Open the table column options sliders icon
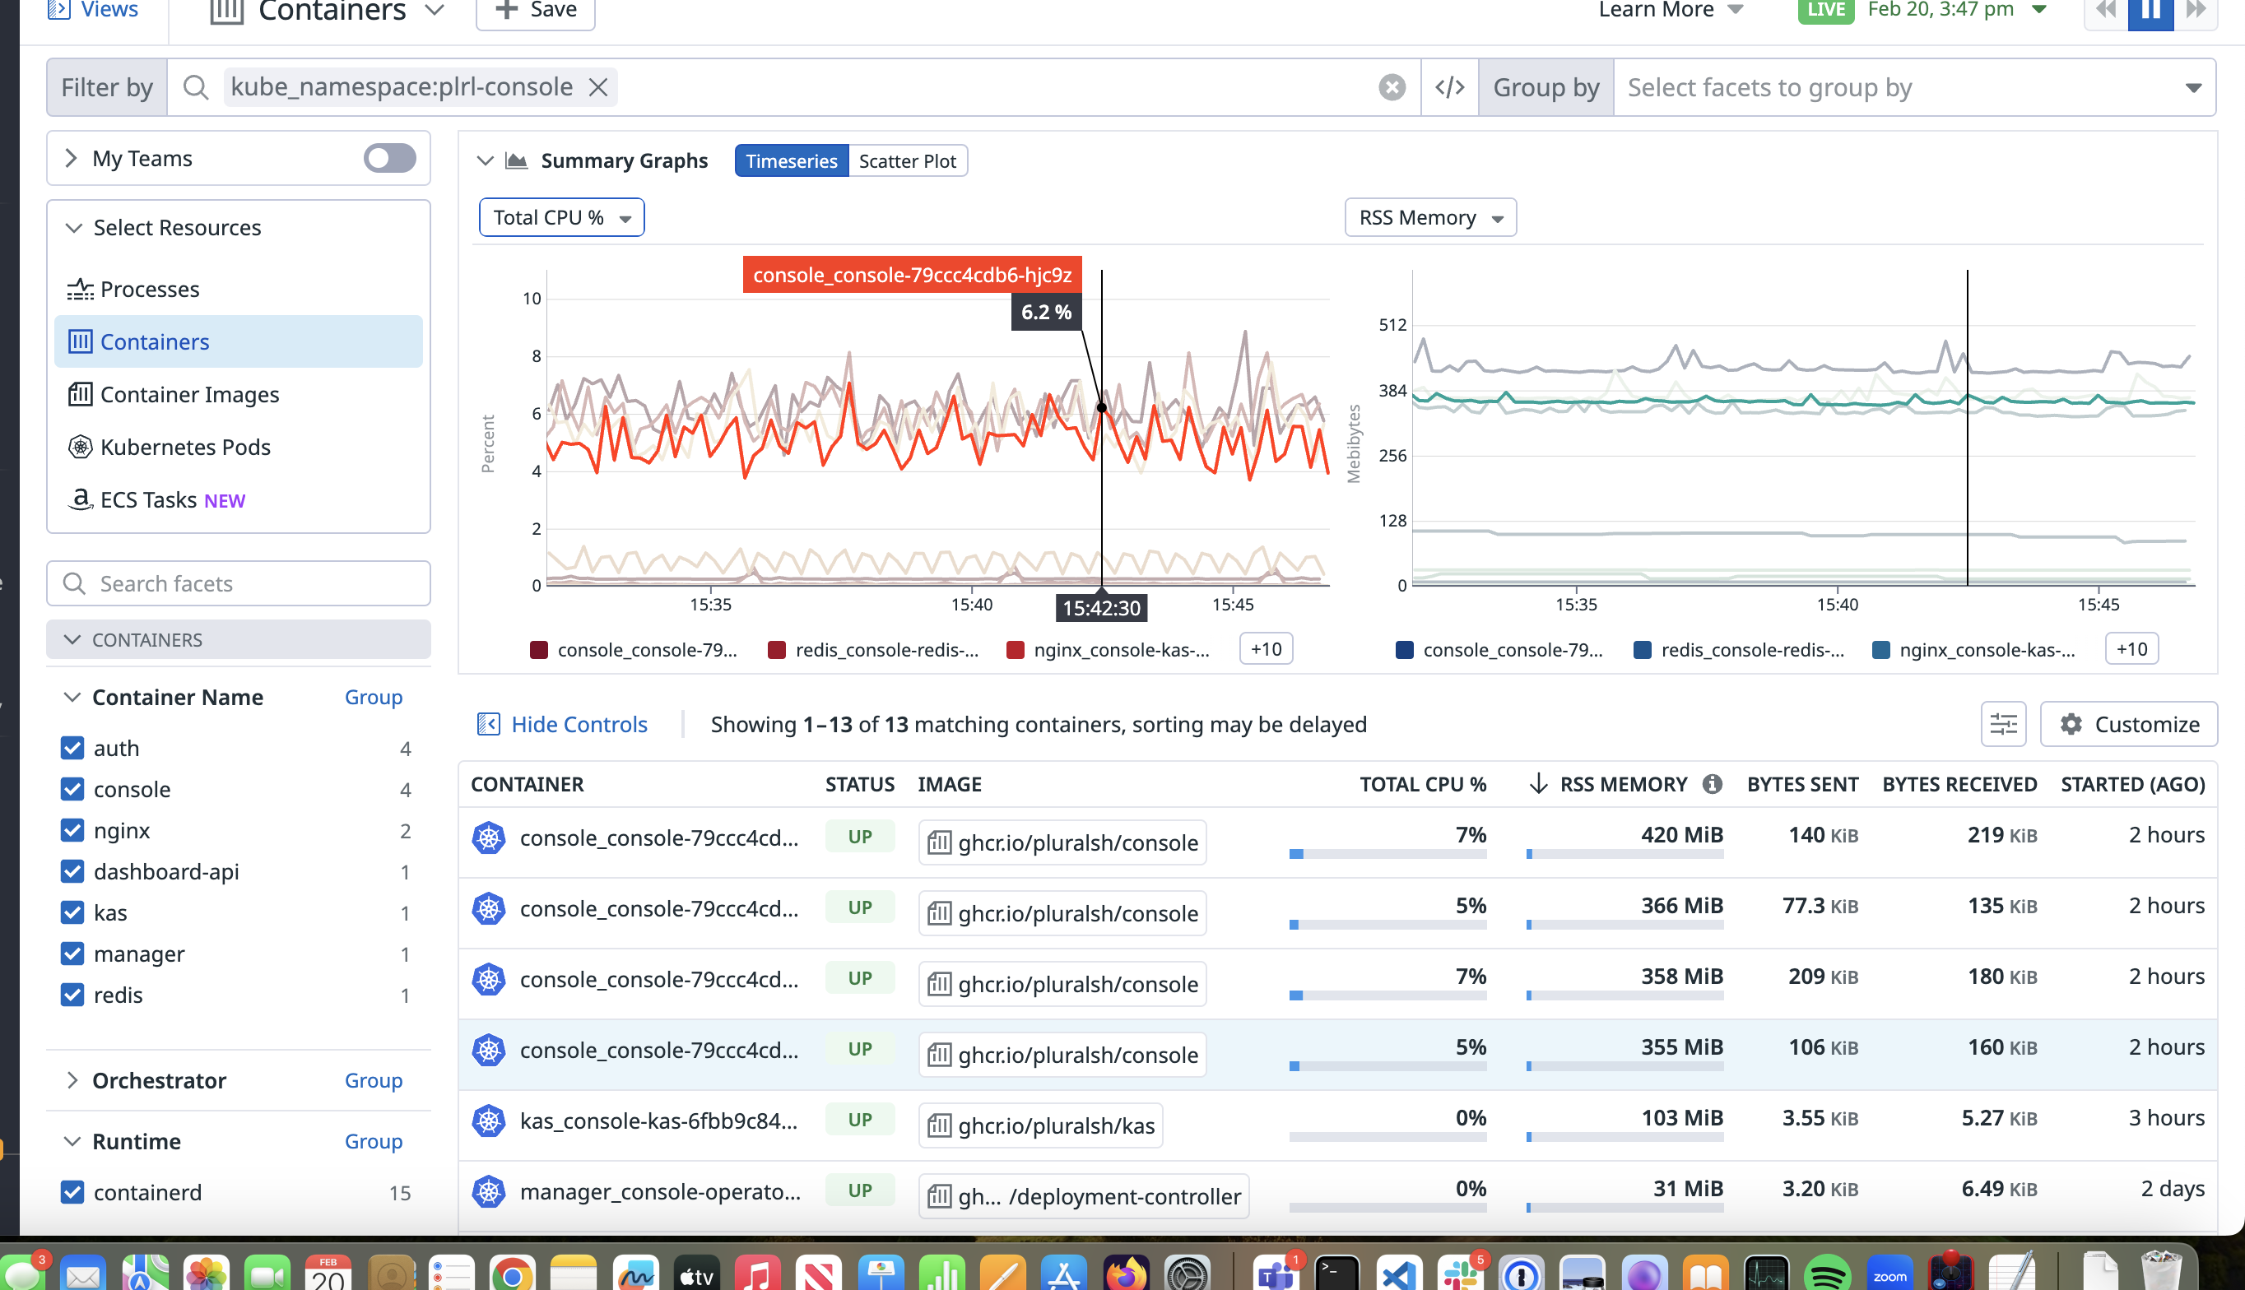2245x1290 pixels. [2003, 724]
